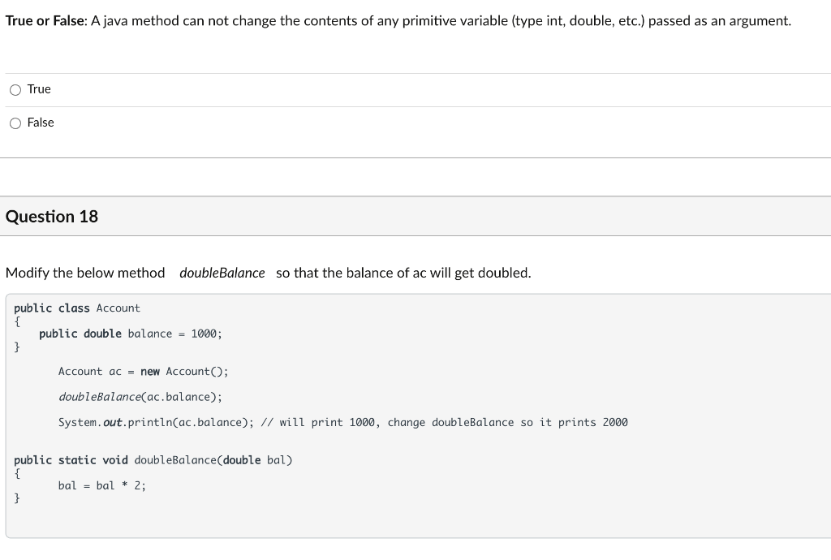Click the closing brace of Account class
The height and width of the screenshot is (560, 831).
[x=17, y=347]
